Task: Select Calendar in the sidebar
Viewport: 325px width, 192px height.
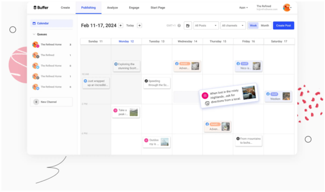Action: click(51, 23)
